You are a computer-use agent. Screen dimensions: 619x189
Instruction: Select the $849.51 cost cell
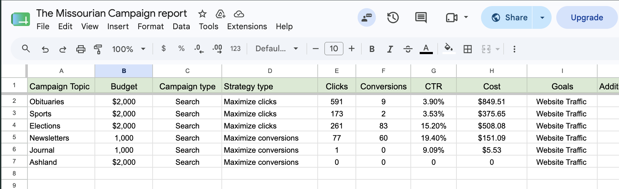coord(492,101)
